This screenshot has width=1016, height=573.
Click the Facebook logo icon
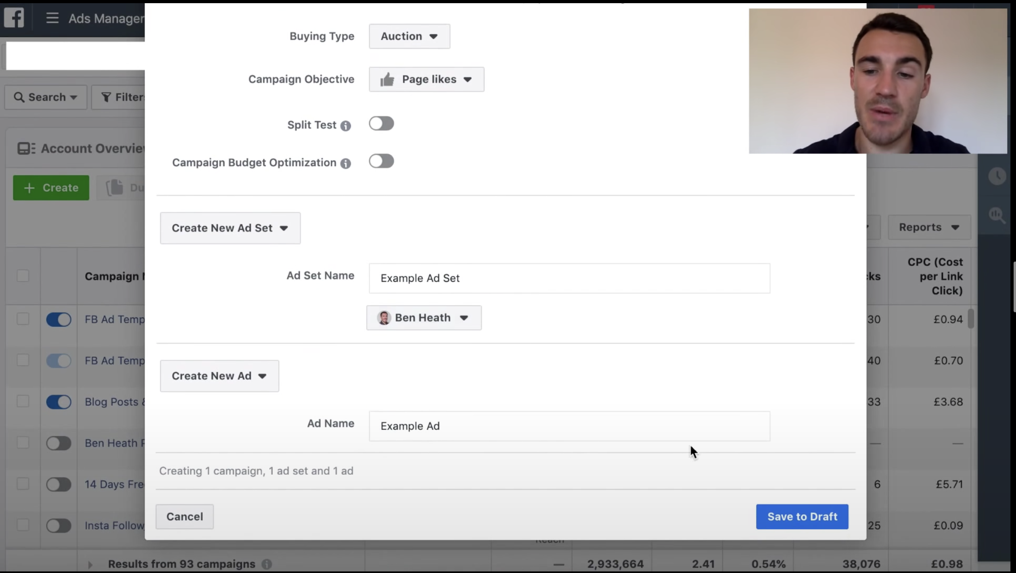pos(14,18)
